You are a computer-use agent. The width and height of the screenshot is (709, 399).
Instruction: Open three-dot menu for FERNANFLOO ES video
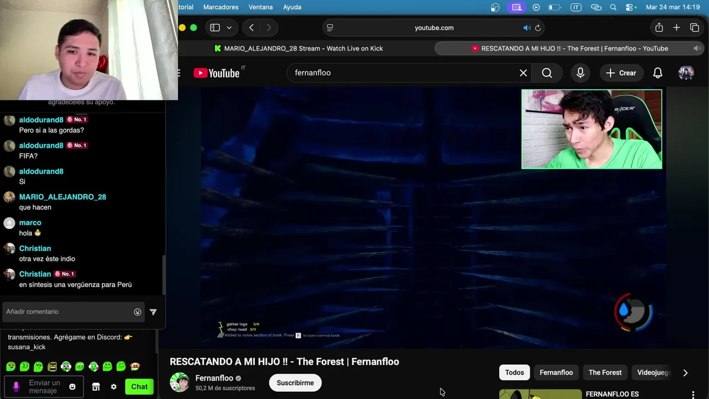693,395
